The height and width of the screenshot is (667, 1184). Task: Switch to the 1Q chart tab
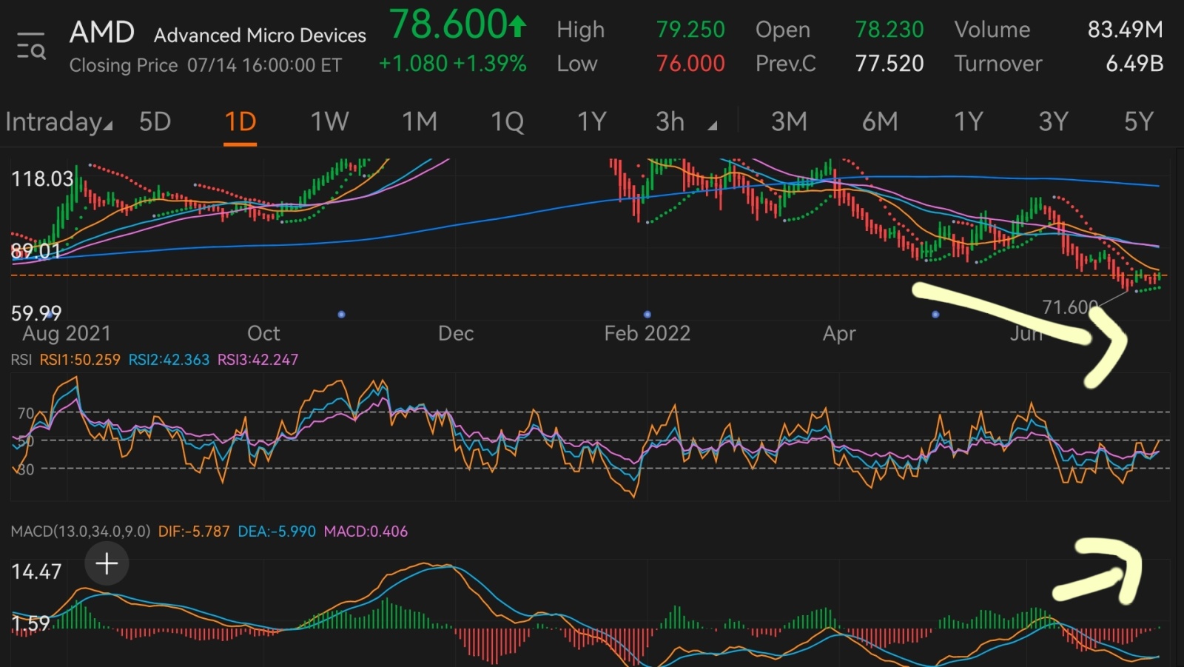pos(508,121)
